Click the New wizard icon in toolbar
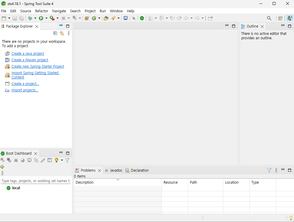Screen dimensions: 294x222 pos(4,18)
